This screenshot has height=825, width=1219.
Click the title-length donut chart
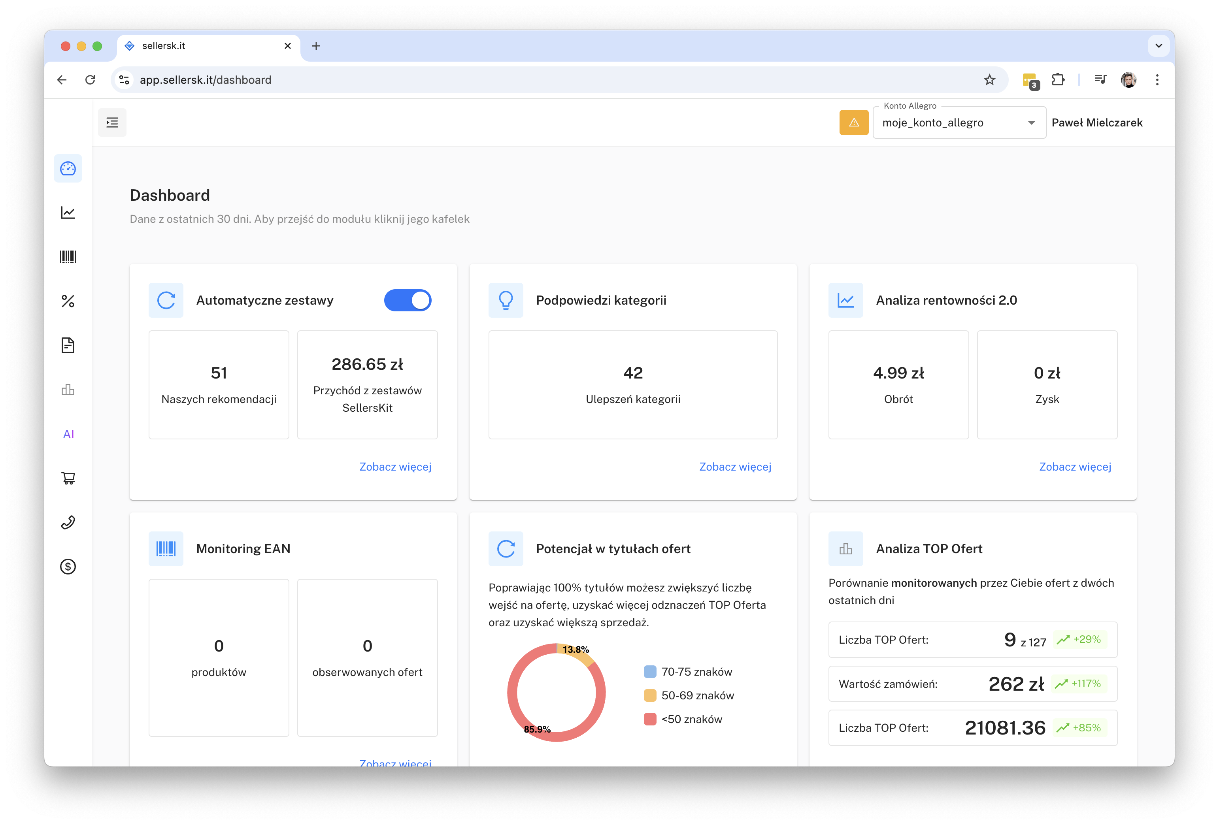(556, 692)
